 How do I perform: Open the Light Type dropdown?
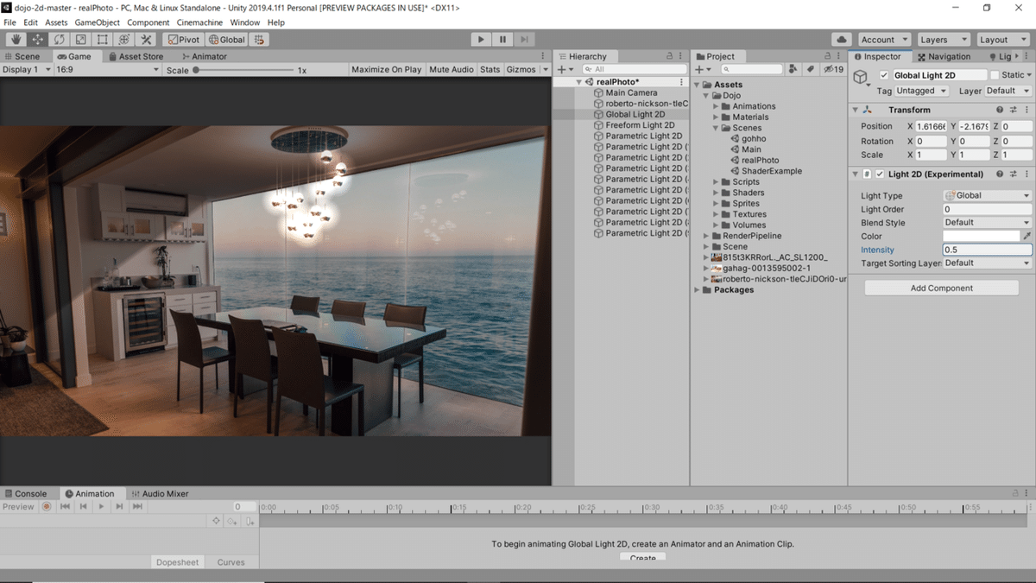(x=987, y=195)
